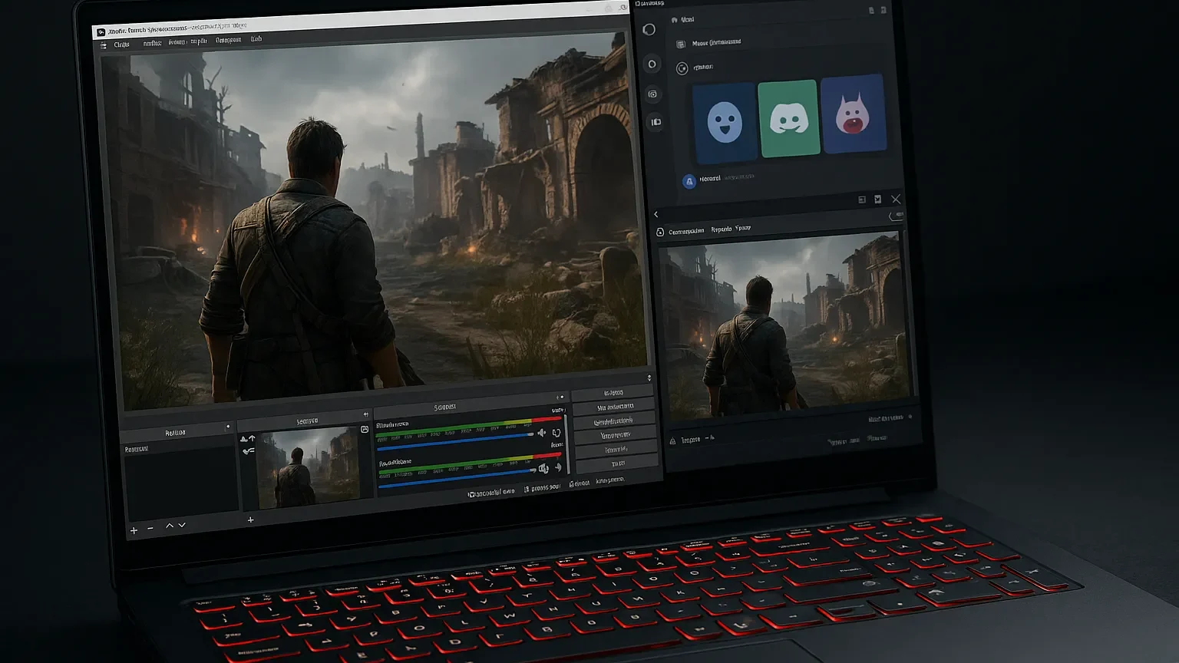Screen dimensions: 1179x663
Task: Switch to the first tab above the stream preview
Action: (686, 231)
